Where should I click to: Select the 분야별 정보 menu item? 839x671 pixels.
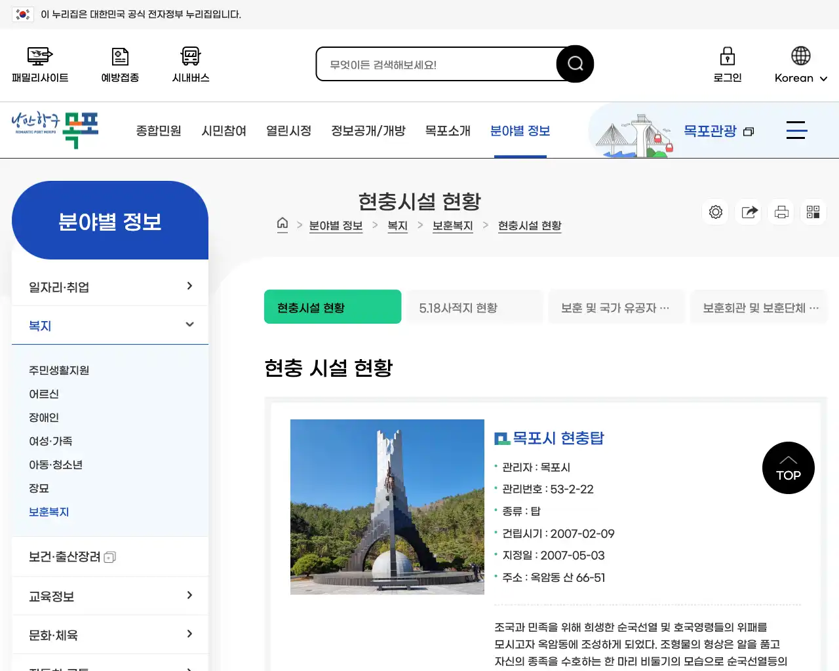[520, 130]
